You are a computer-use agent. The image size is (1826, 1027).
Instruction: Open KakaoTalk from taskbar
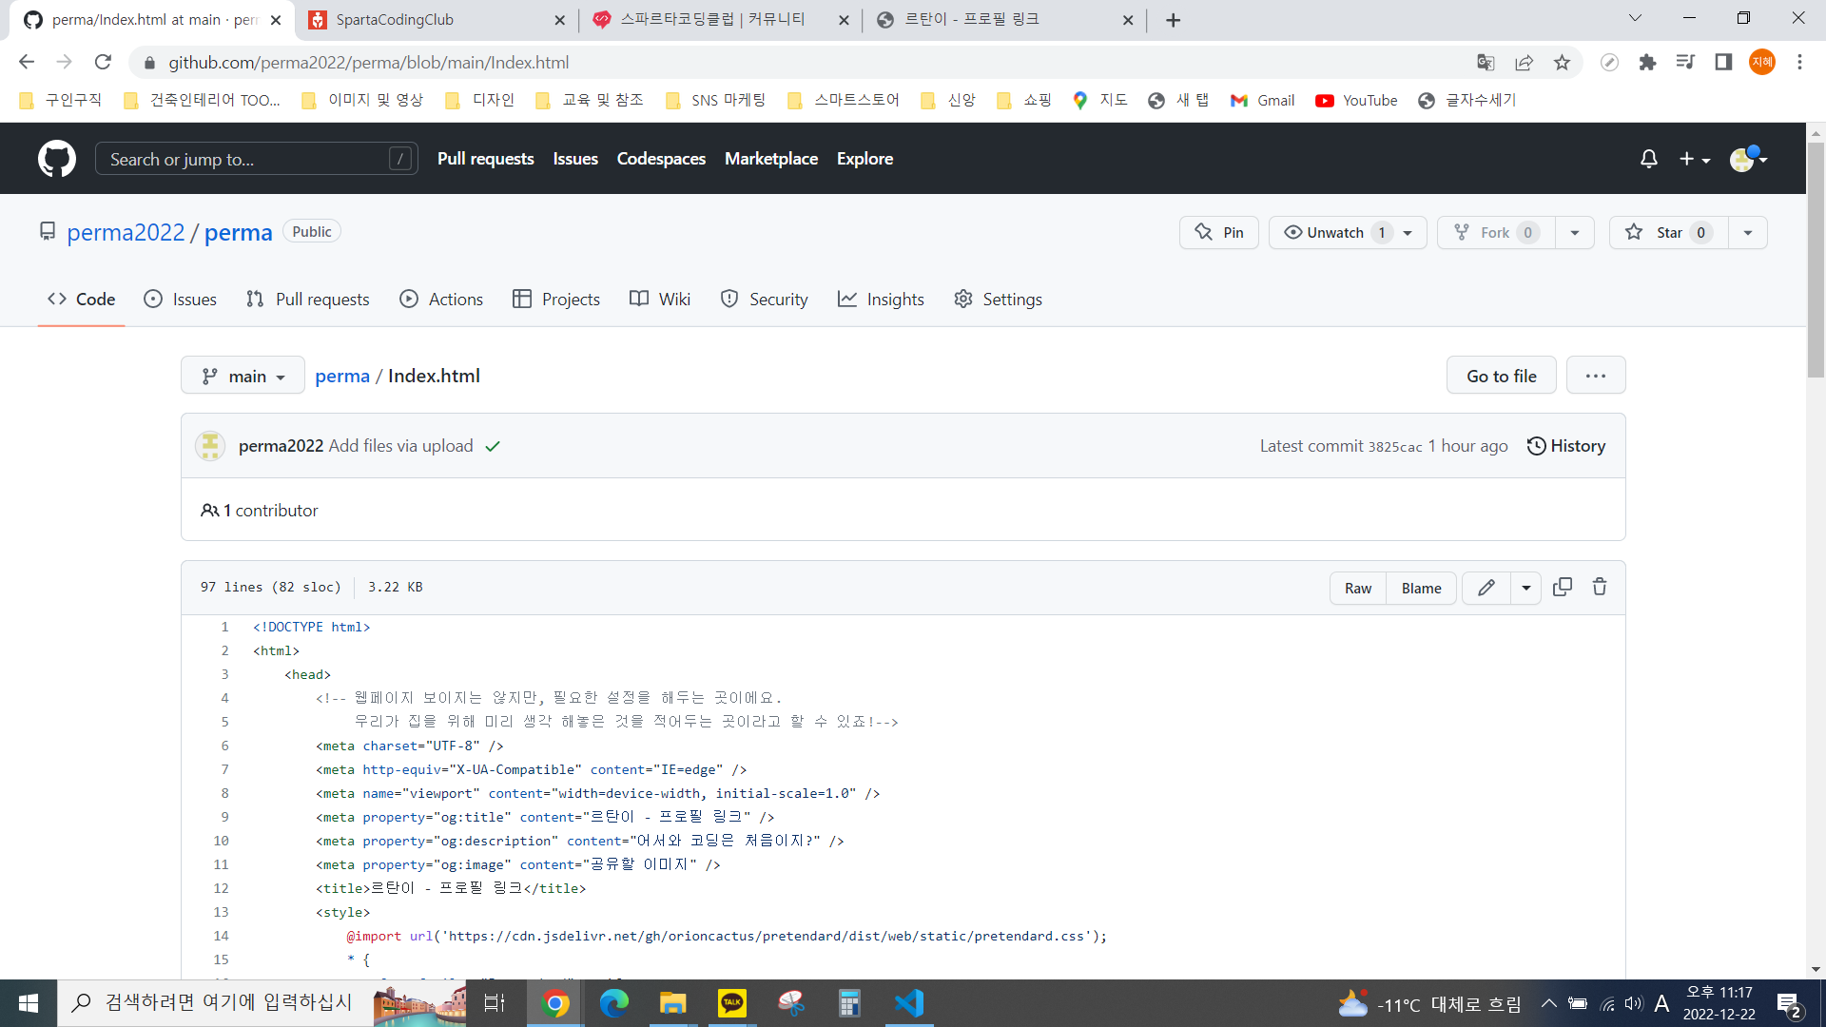pyautogui.click(x=732, y=1003)
